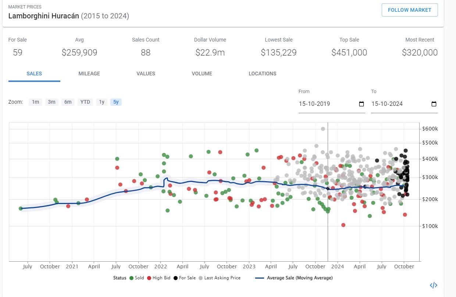Click the Avg value $259,909
The image size is (456, 297).
(x=79, y=53)
